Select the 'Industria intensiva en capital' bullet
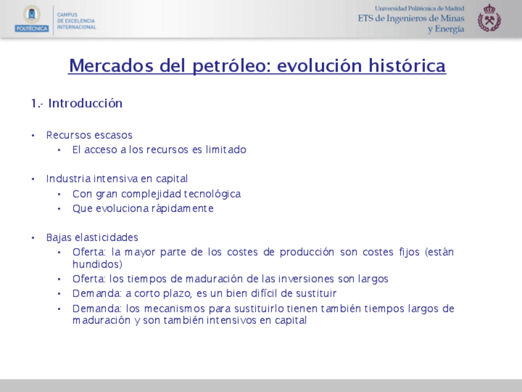The image size is (522, 392). 117,179
